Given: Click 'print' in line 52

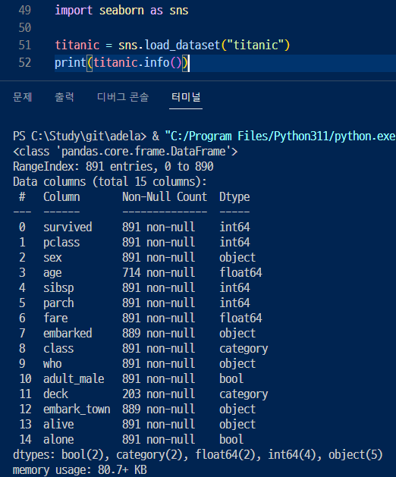Looking at the screenshot, I should (71, 63).
